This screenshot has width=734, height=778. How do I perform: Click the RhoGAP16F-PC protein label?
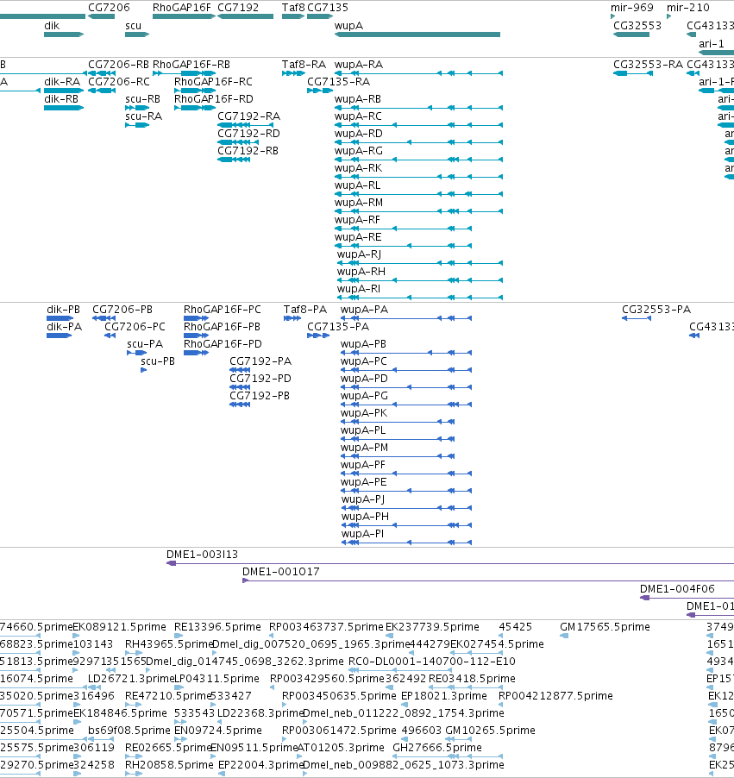click(x=222, y=309)
